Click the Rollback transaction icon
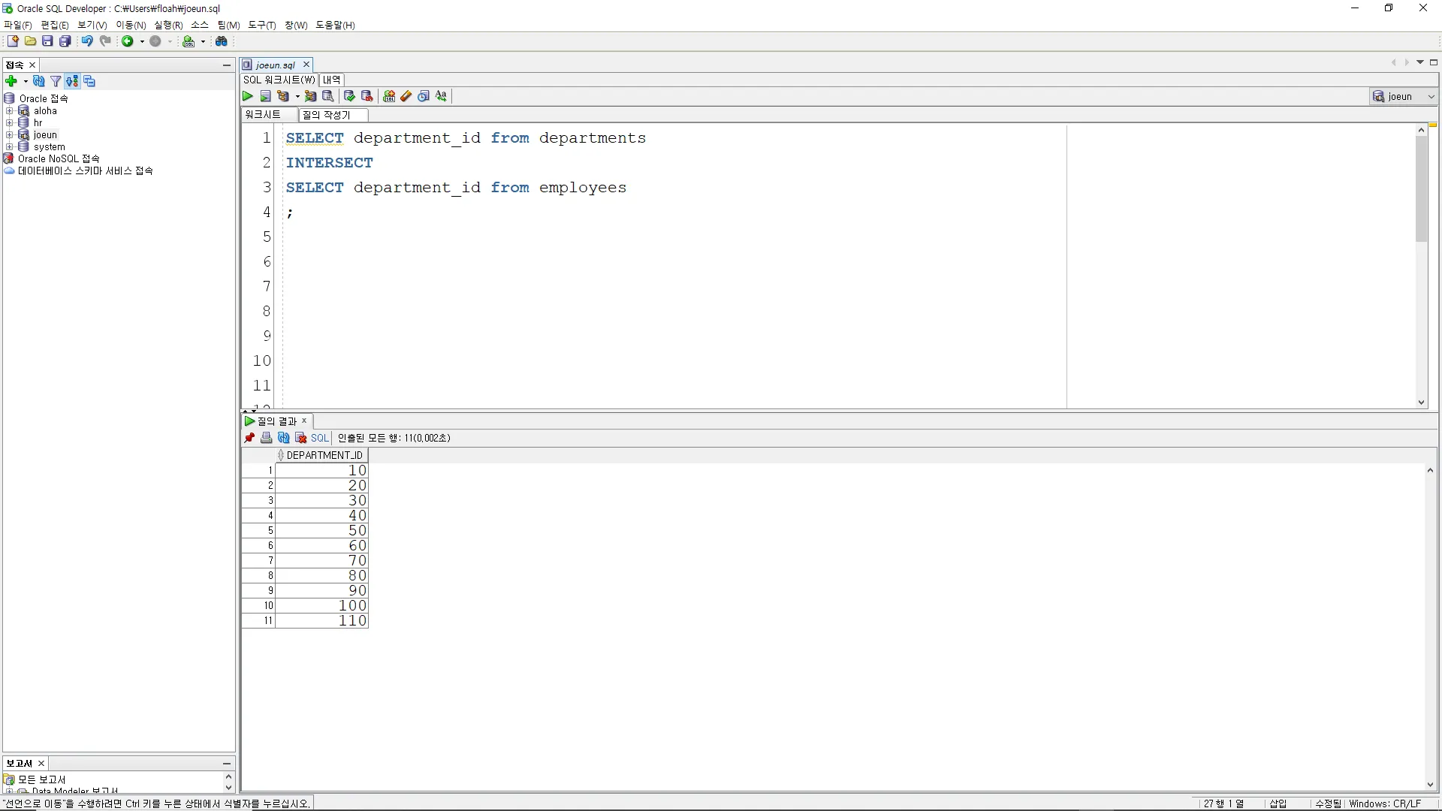The height and width of the screenshot is (811, 1442). (x=367, y=96)
